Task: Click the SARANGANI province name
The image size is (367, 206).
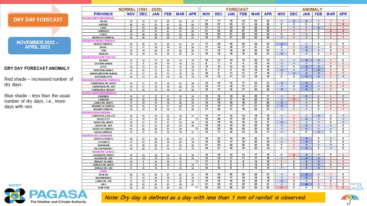Action: 104,145
